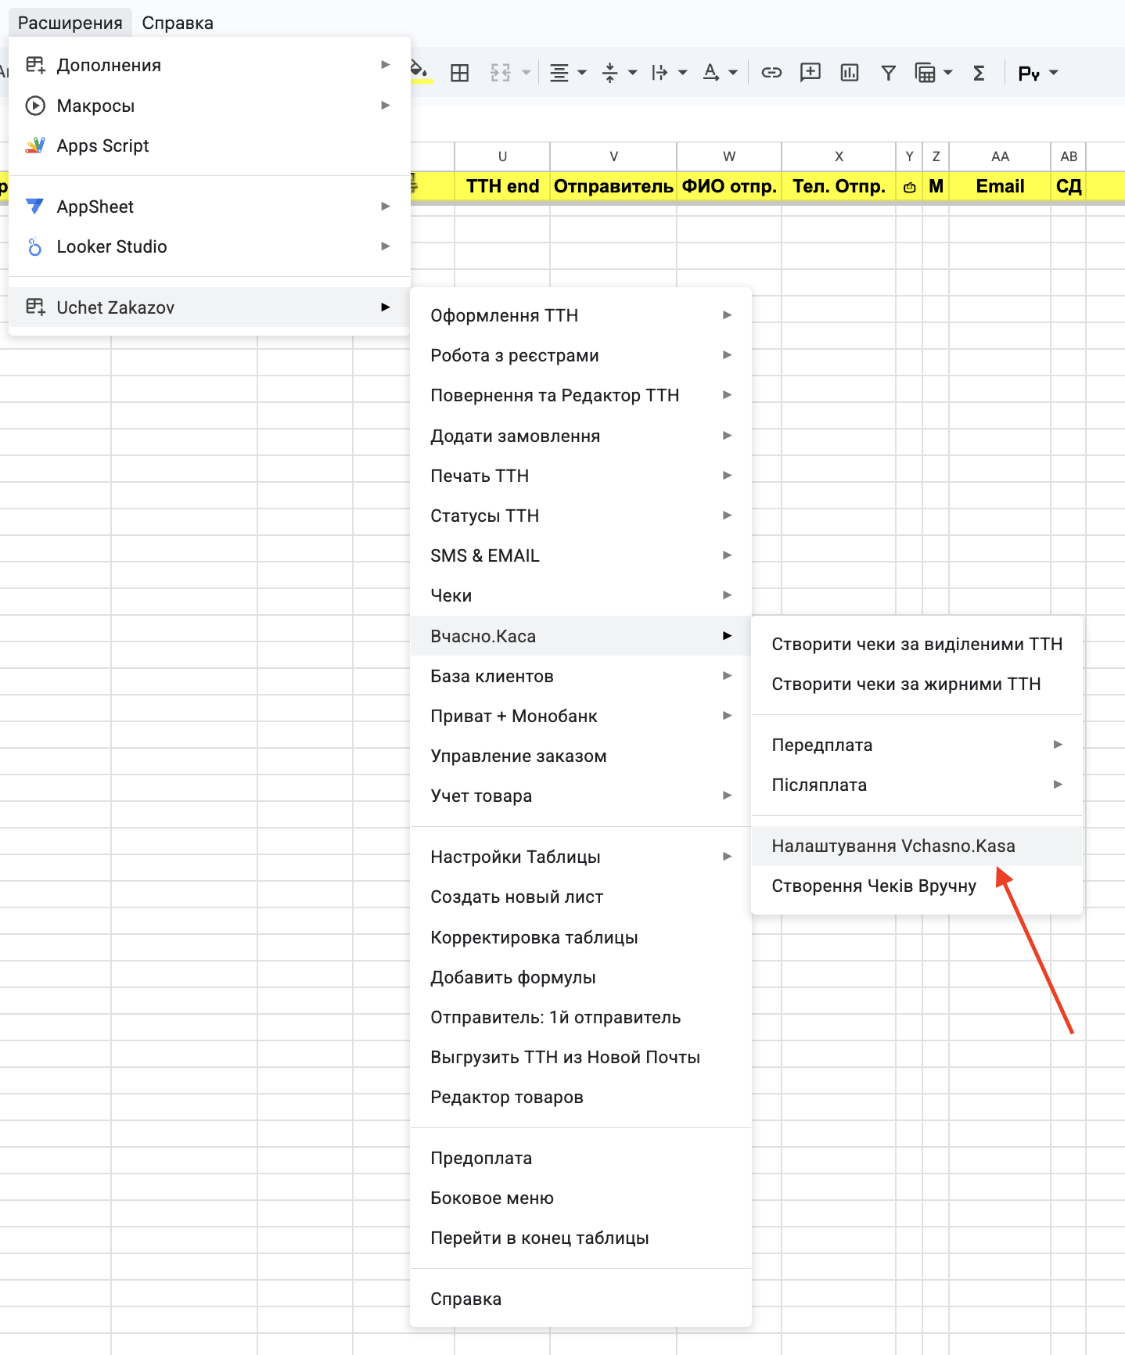Click the create filter funnel icon
Image resolution: width=1125 pixels, height=1355 pixels.
[888, 74]
